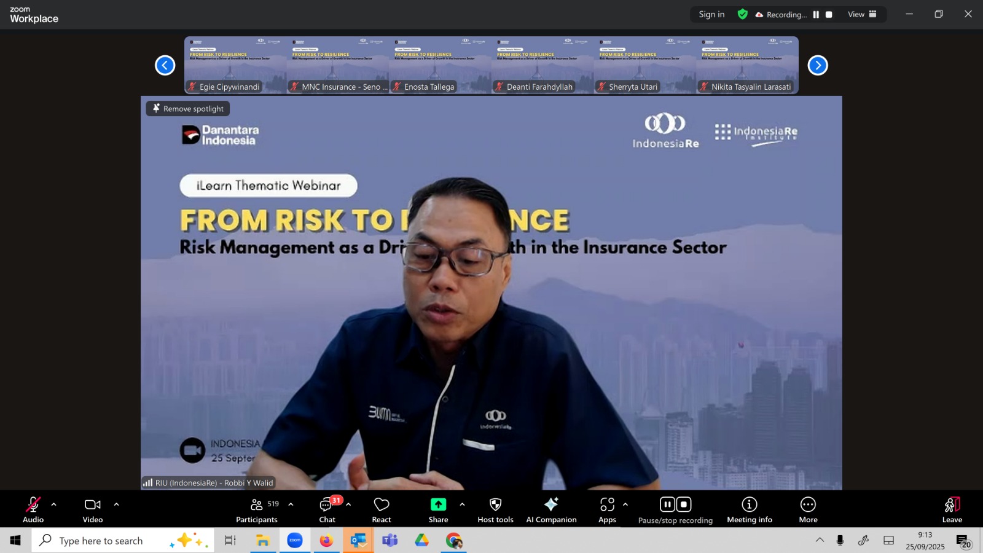Open the Chat panel
Screen dimensions: 983x553
[327, 510]
